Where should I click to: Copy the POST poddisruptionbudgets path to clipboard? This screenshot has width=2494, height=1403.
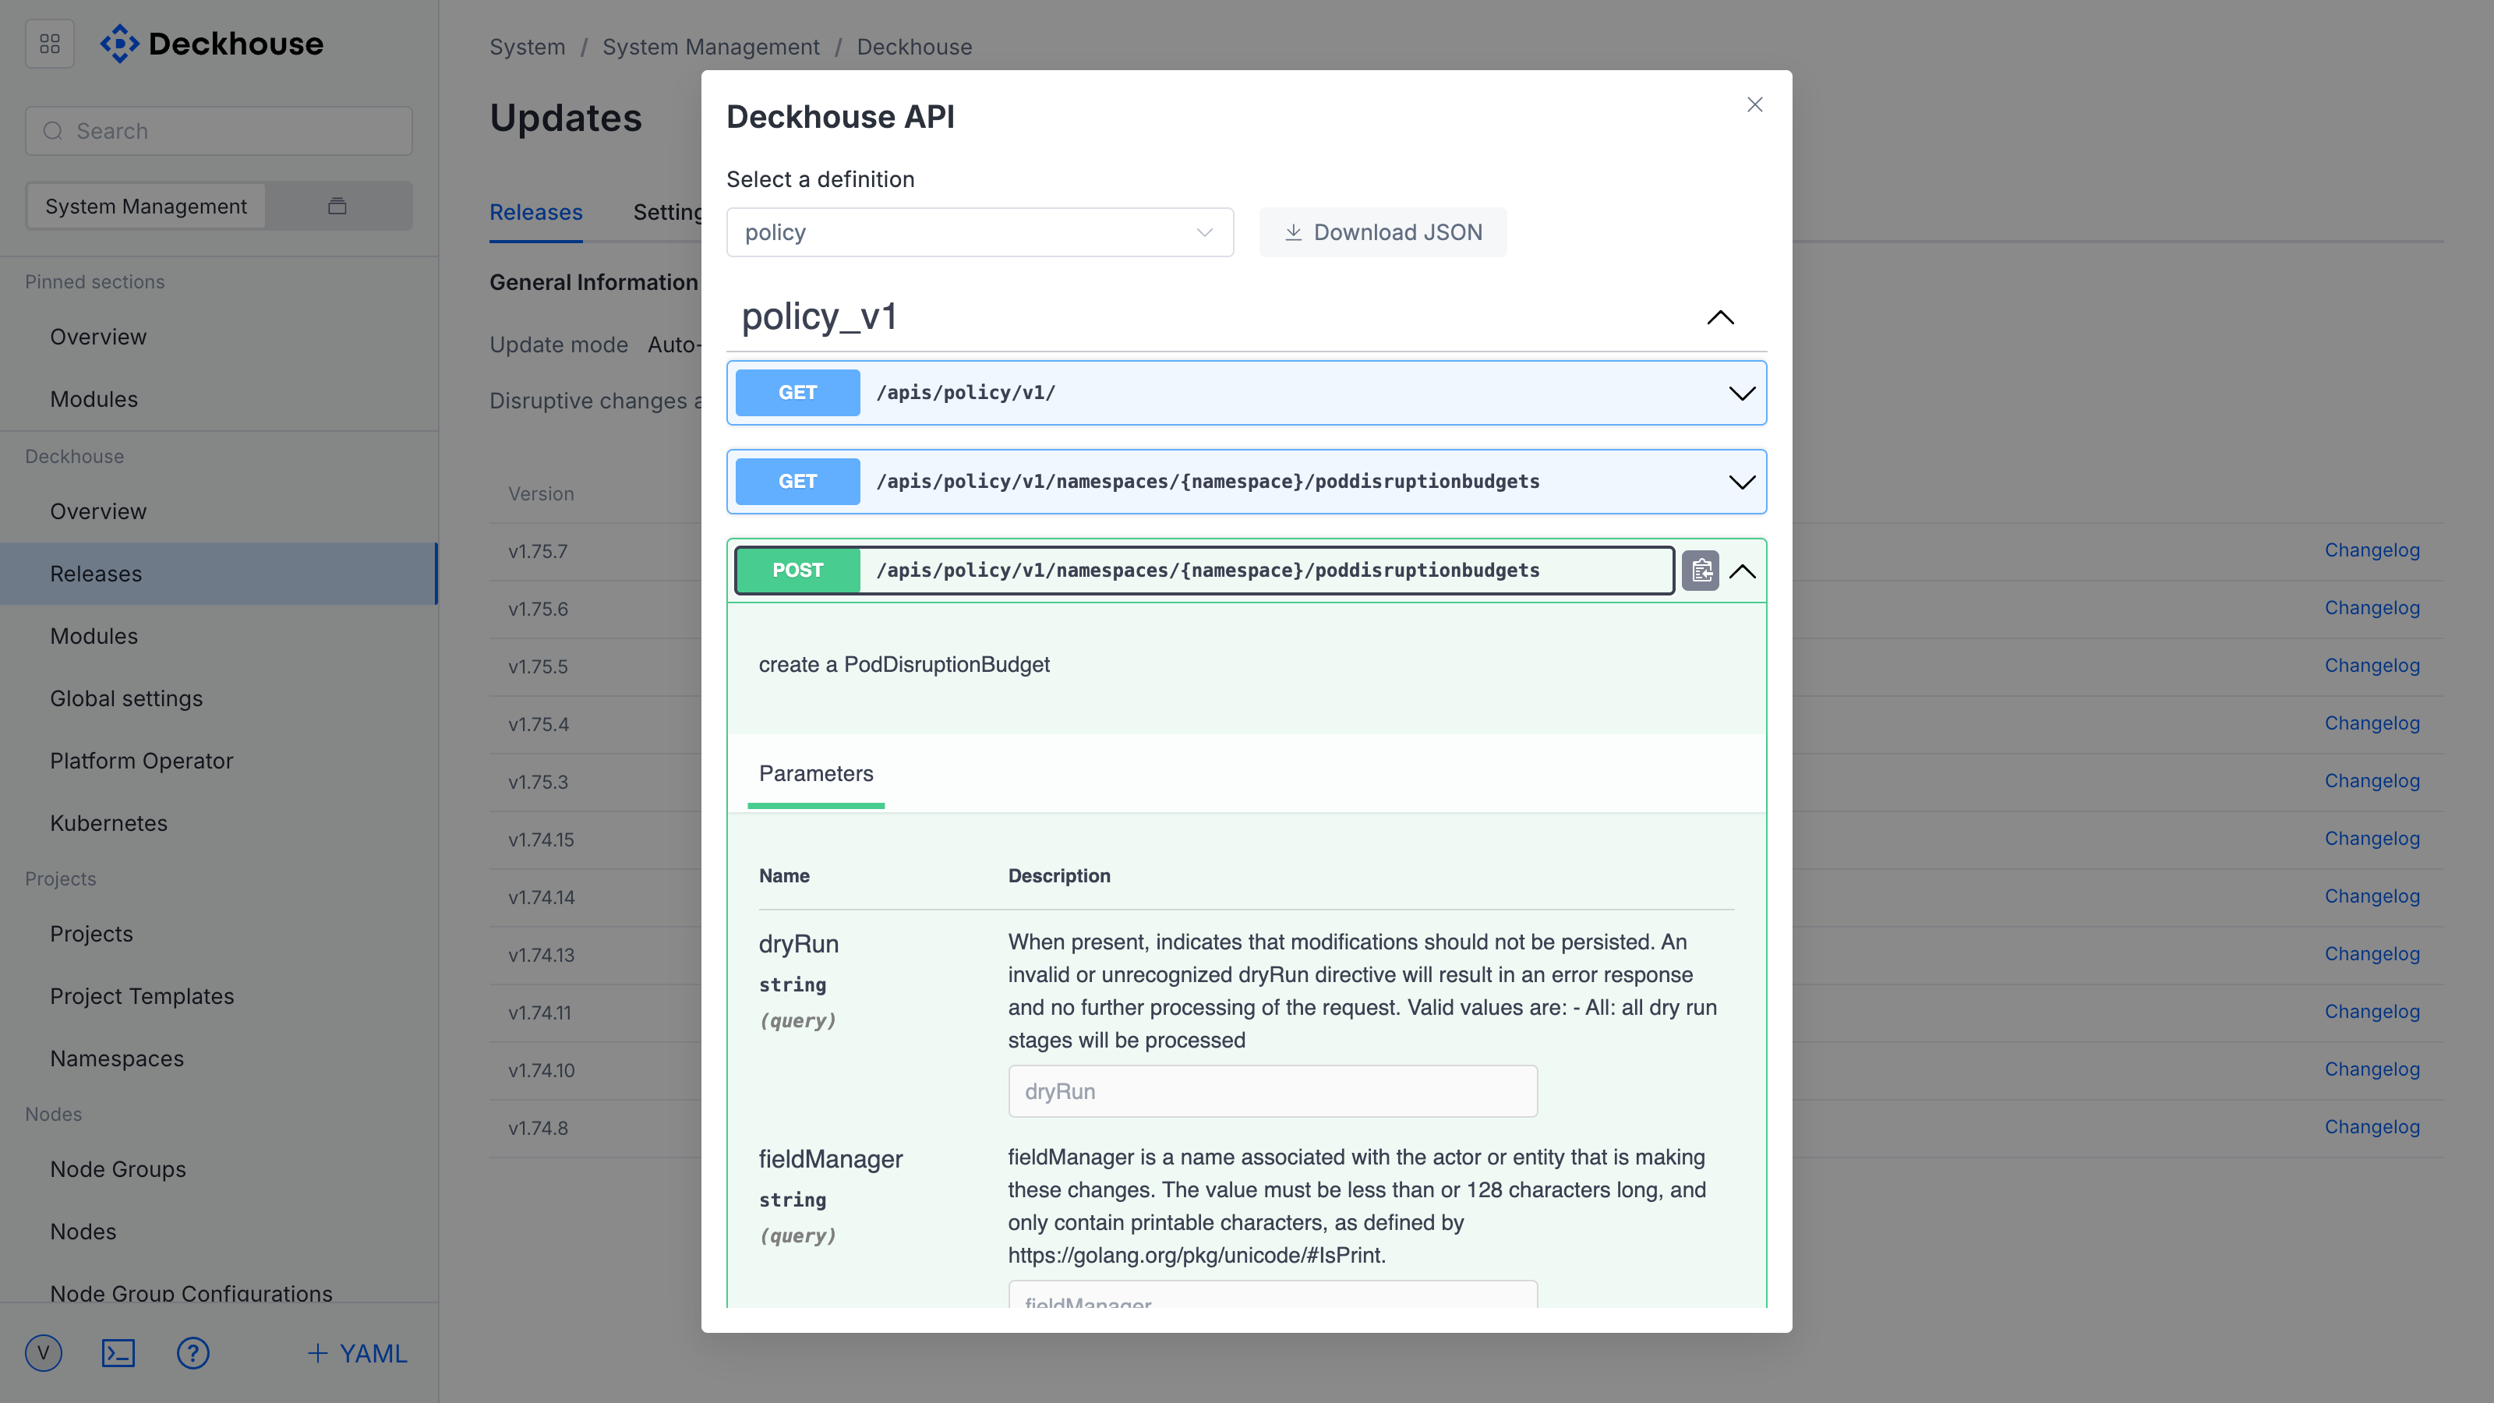(x=1700, y=571)
